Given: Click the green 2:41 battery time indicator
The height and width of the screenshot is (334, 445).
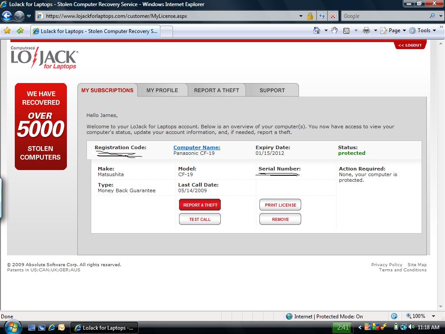Looking at the screenshot, I should tap(342, 327).
